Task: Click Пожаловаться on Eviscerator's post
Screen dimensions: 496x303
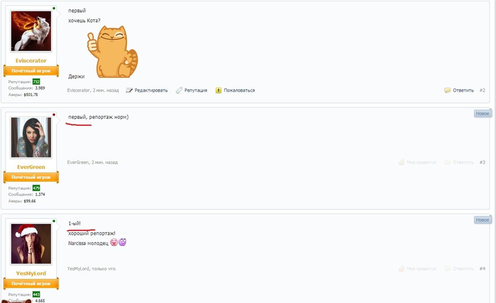Action: (x=239, y=90)
